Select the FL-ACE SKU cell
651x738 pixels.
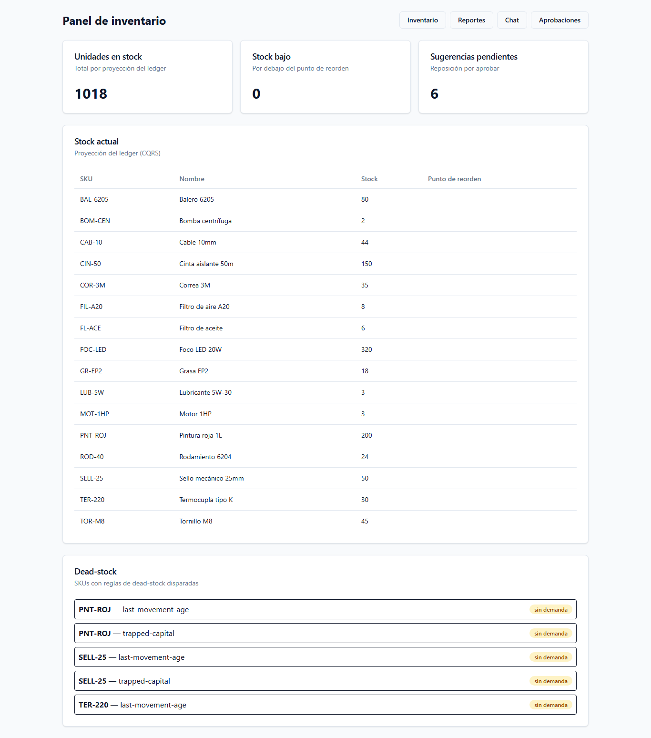(x=91, y=328)
